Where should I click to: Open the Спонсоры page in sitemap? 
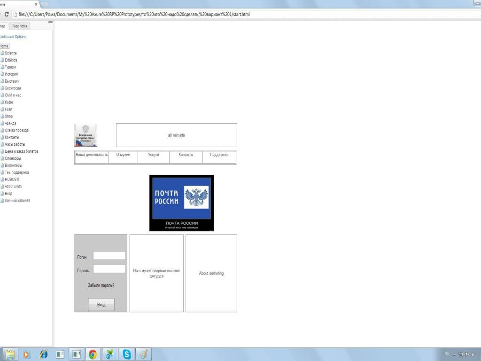click(x=13, y=158)
